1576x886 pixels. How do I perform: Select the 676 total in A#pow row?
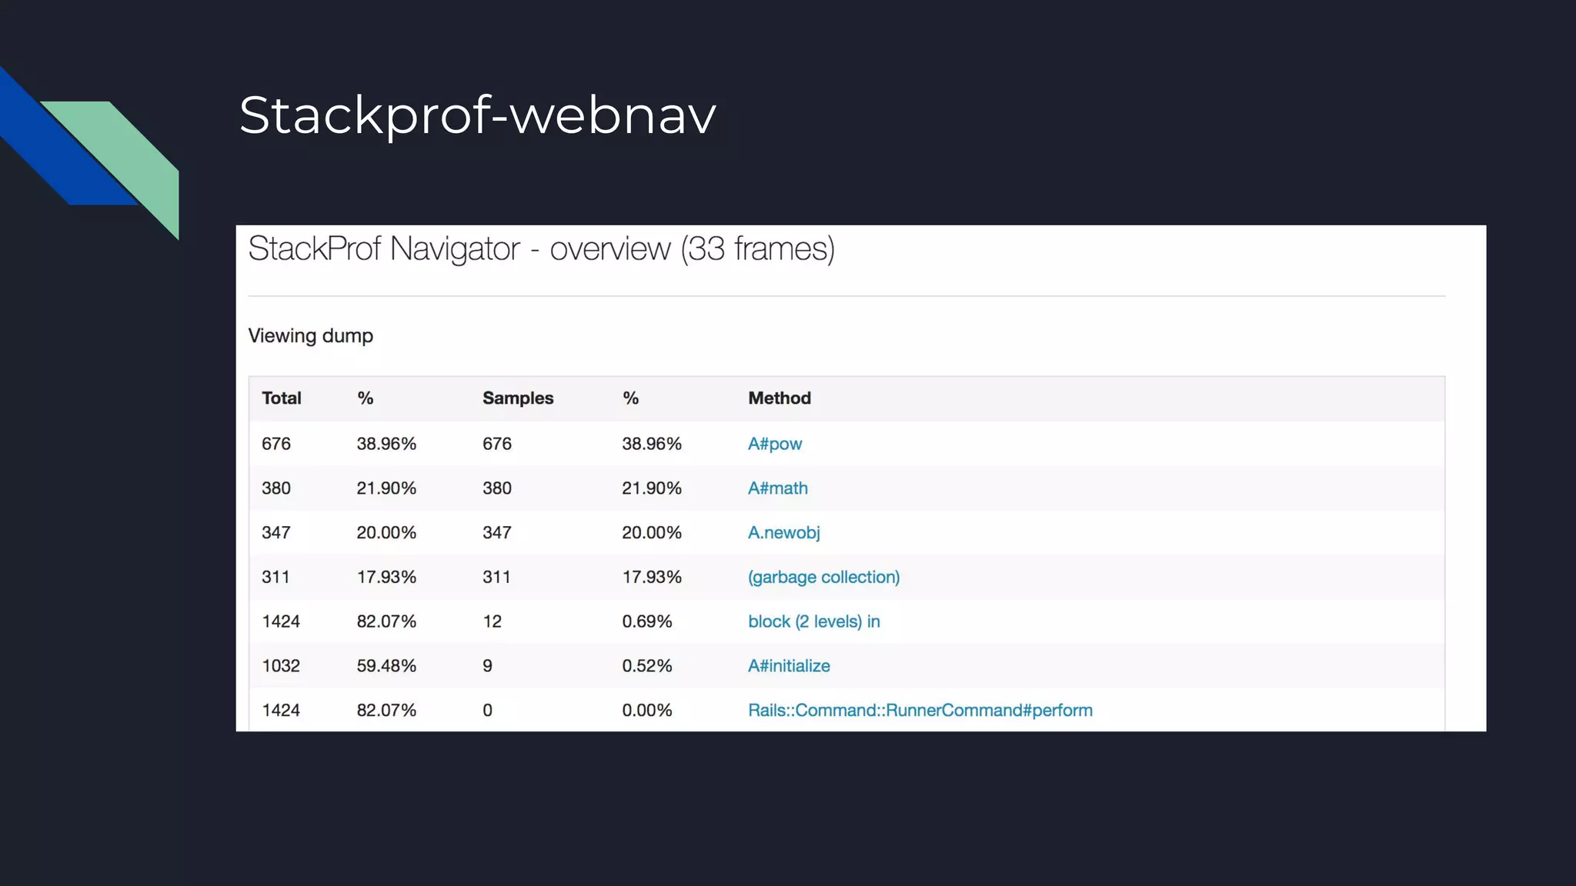[x=276, y=444]
